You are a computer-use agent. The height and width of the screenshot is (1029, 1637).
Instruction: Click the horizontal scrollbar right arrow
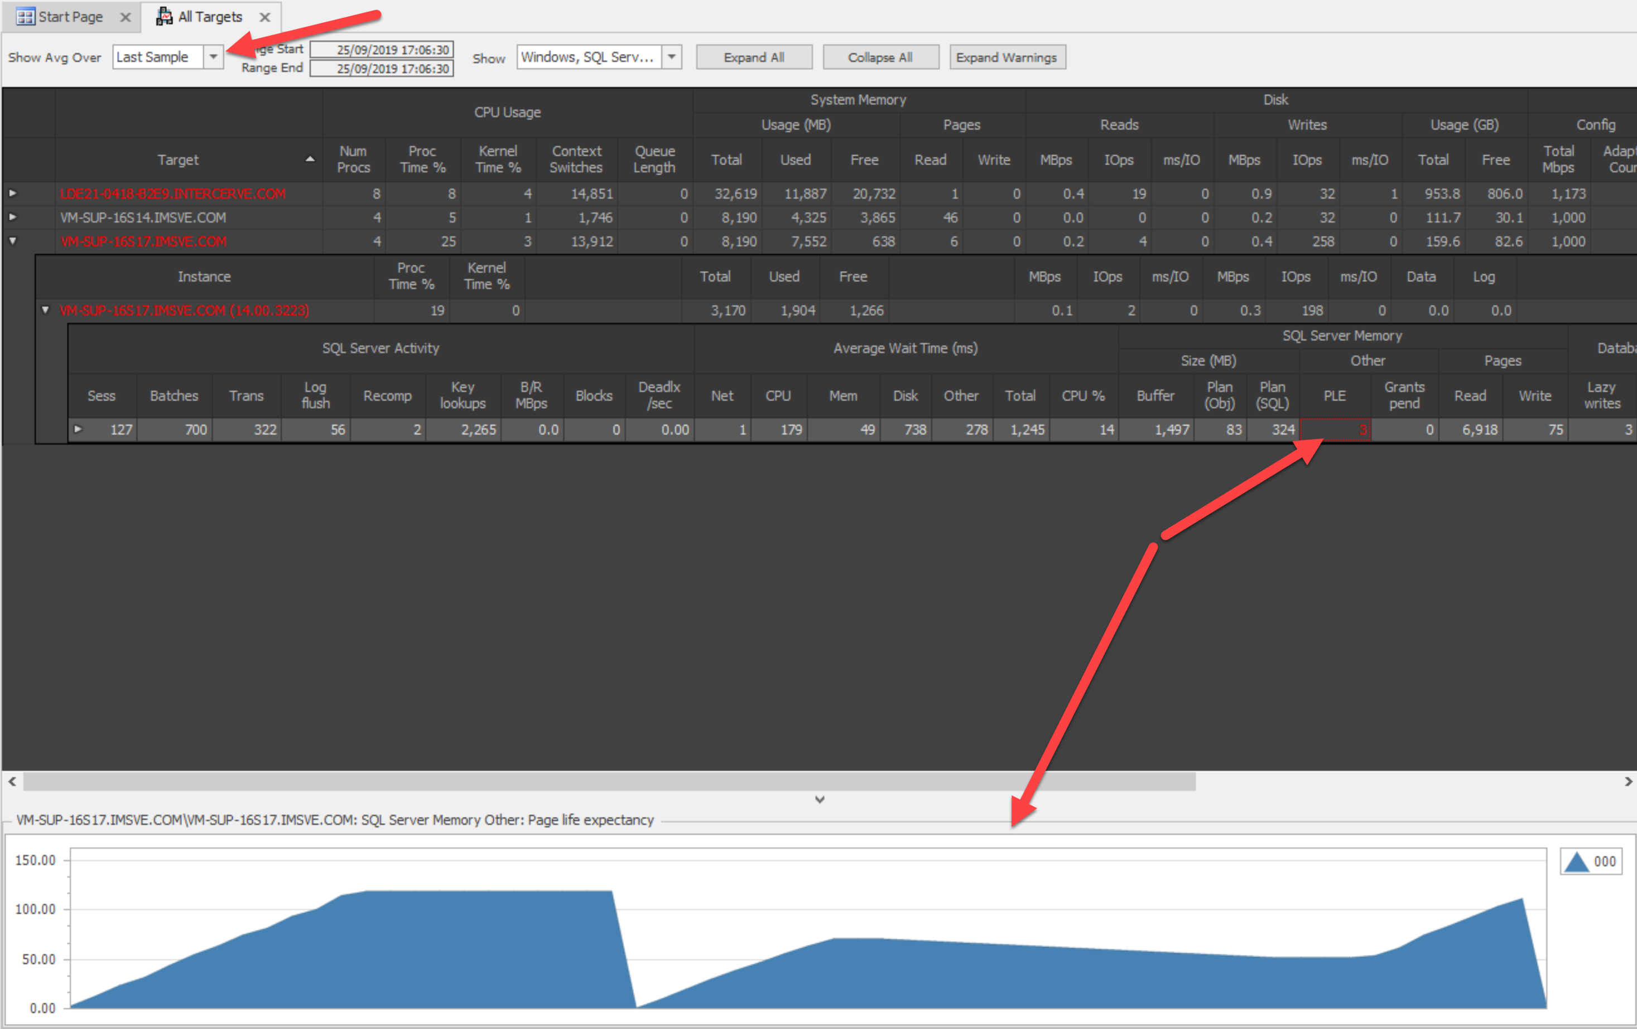coord(1628,781)
